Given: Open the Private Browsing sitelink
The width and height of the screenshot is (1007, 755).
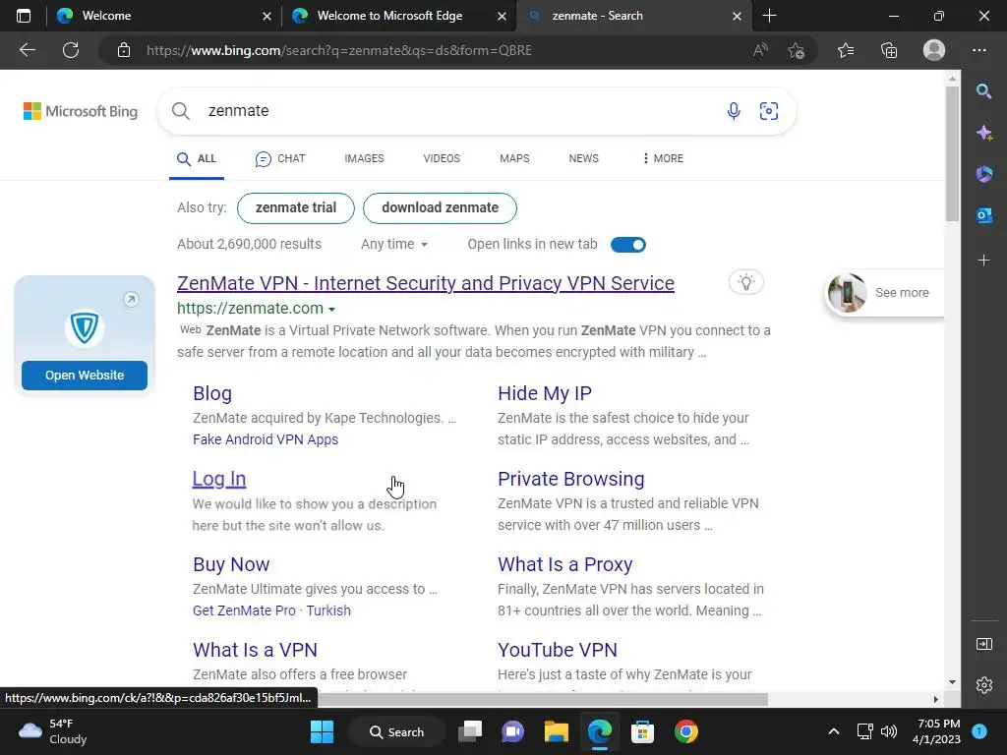Looking at the screenshot, I should coord(571,479).
